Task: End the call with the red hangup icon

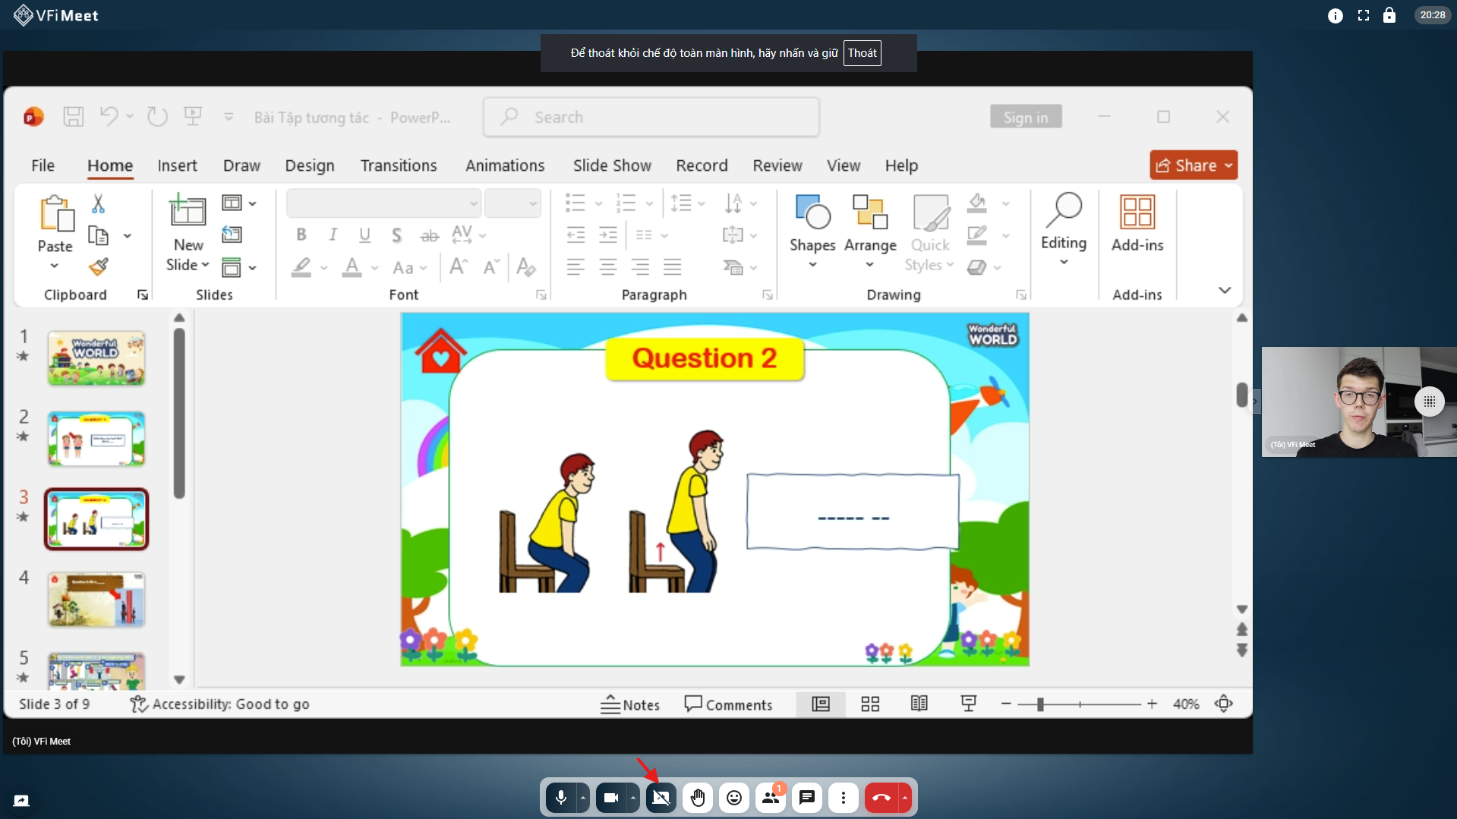Action: (x=881, y=798)
